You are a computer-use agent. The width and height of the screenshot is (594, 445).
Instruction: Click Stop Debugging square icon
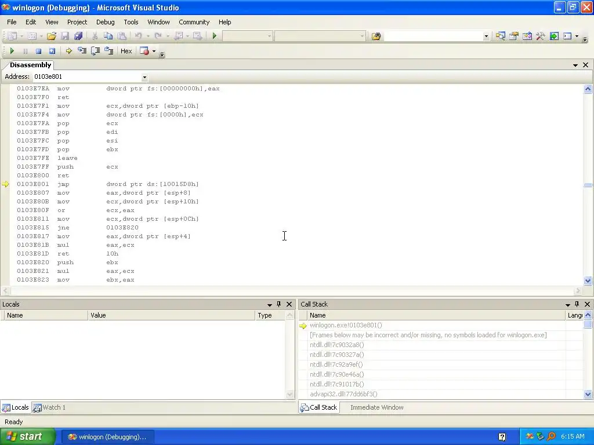point(38,51)
